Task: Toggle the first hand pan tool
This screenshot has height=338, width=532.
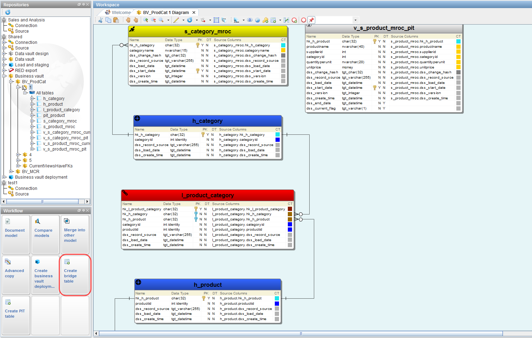Action: [x=128, y=20]
